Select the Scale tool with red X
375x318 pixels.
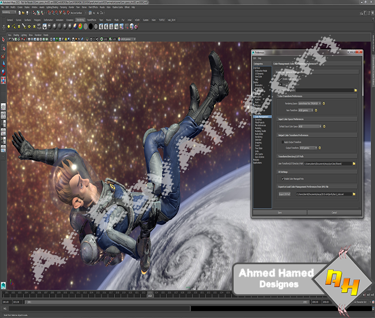point(3,80)
